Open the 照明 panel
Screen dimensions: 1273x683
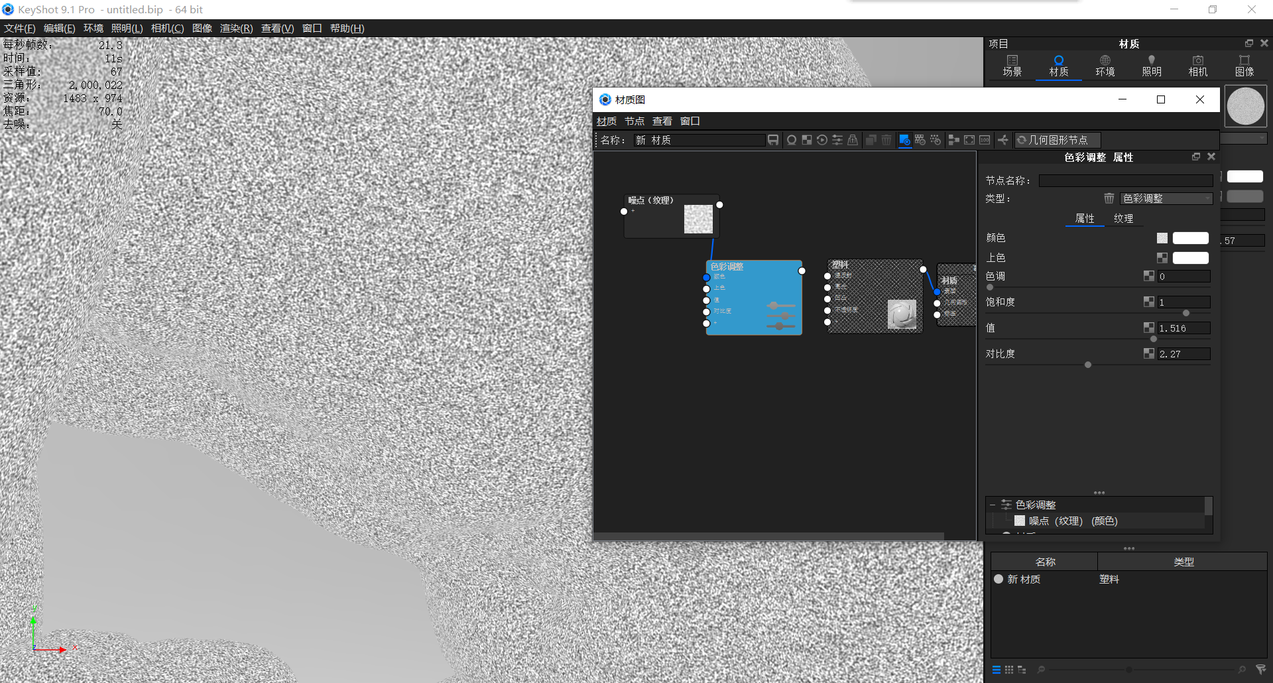[1151, 65]
